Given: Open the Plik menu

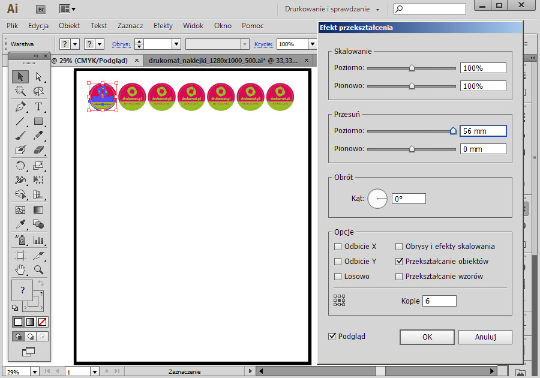Looking at the screenshot, I should (13, 26).
